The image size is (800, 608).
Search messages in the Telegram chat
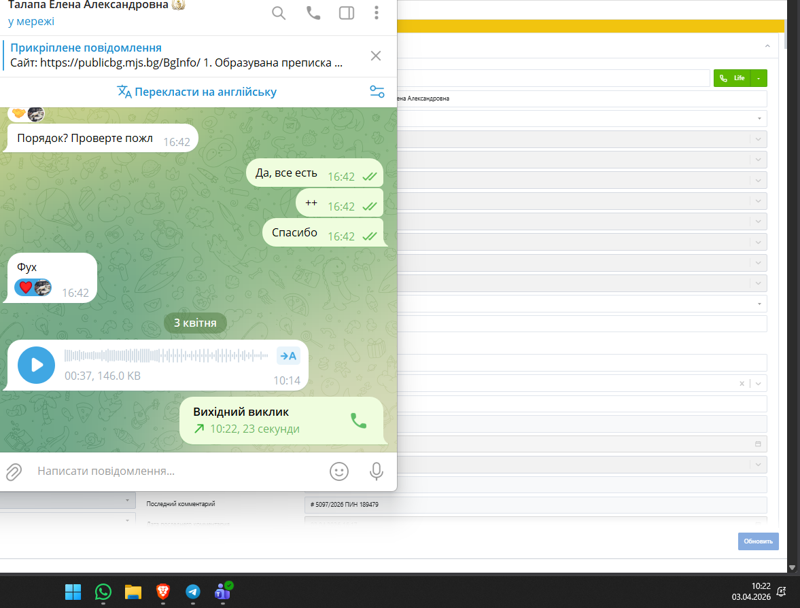pos(279,13)
